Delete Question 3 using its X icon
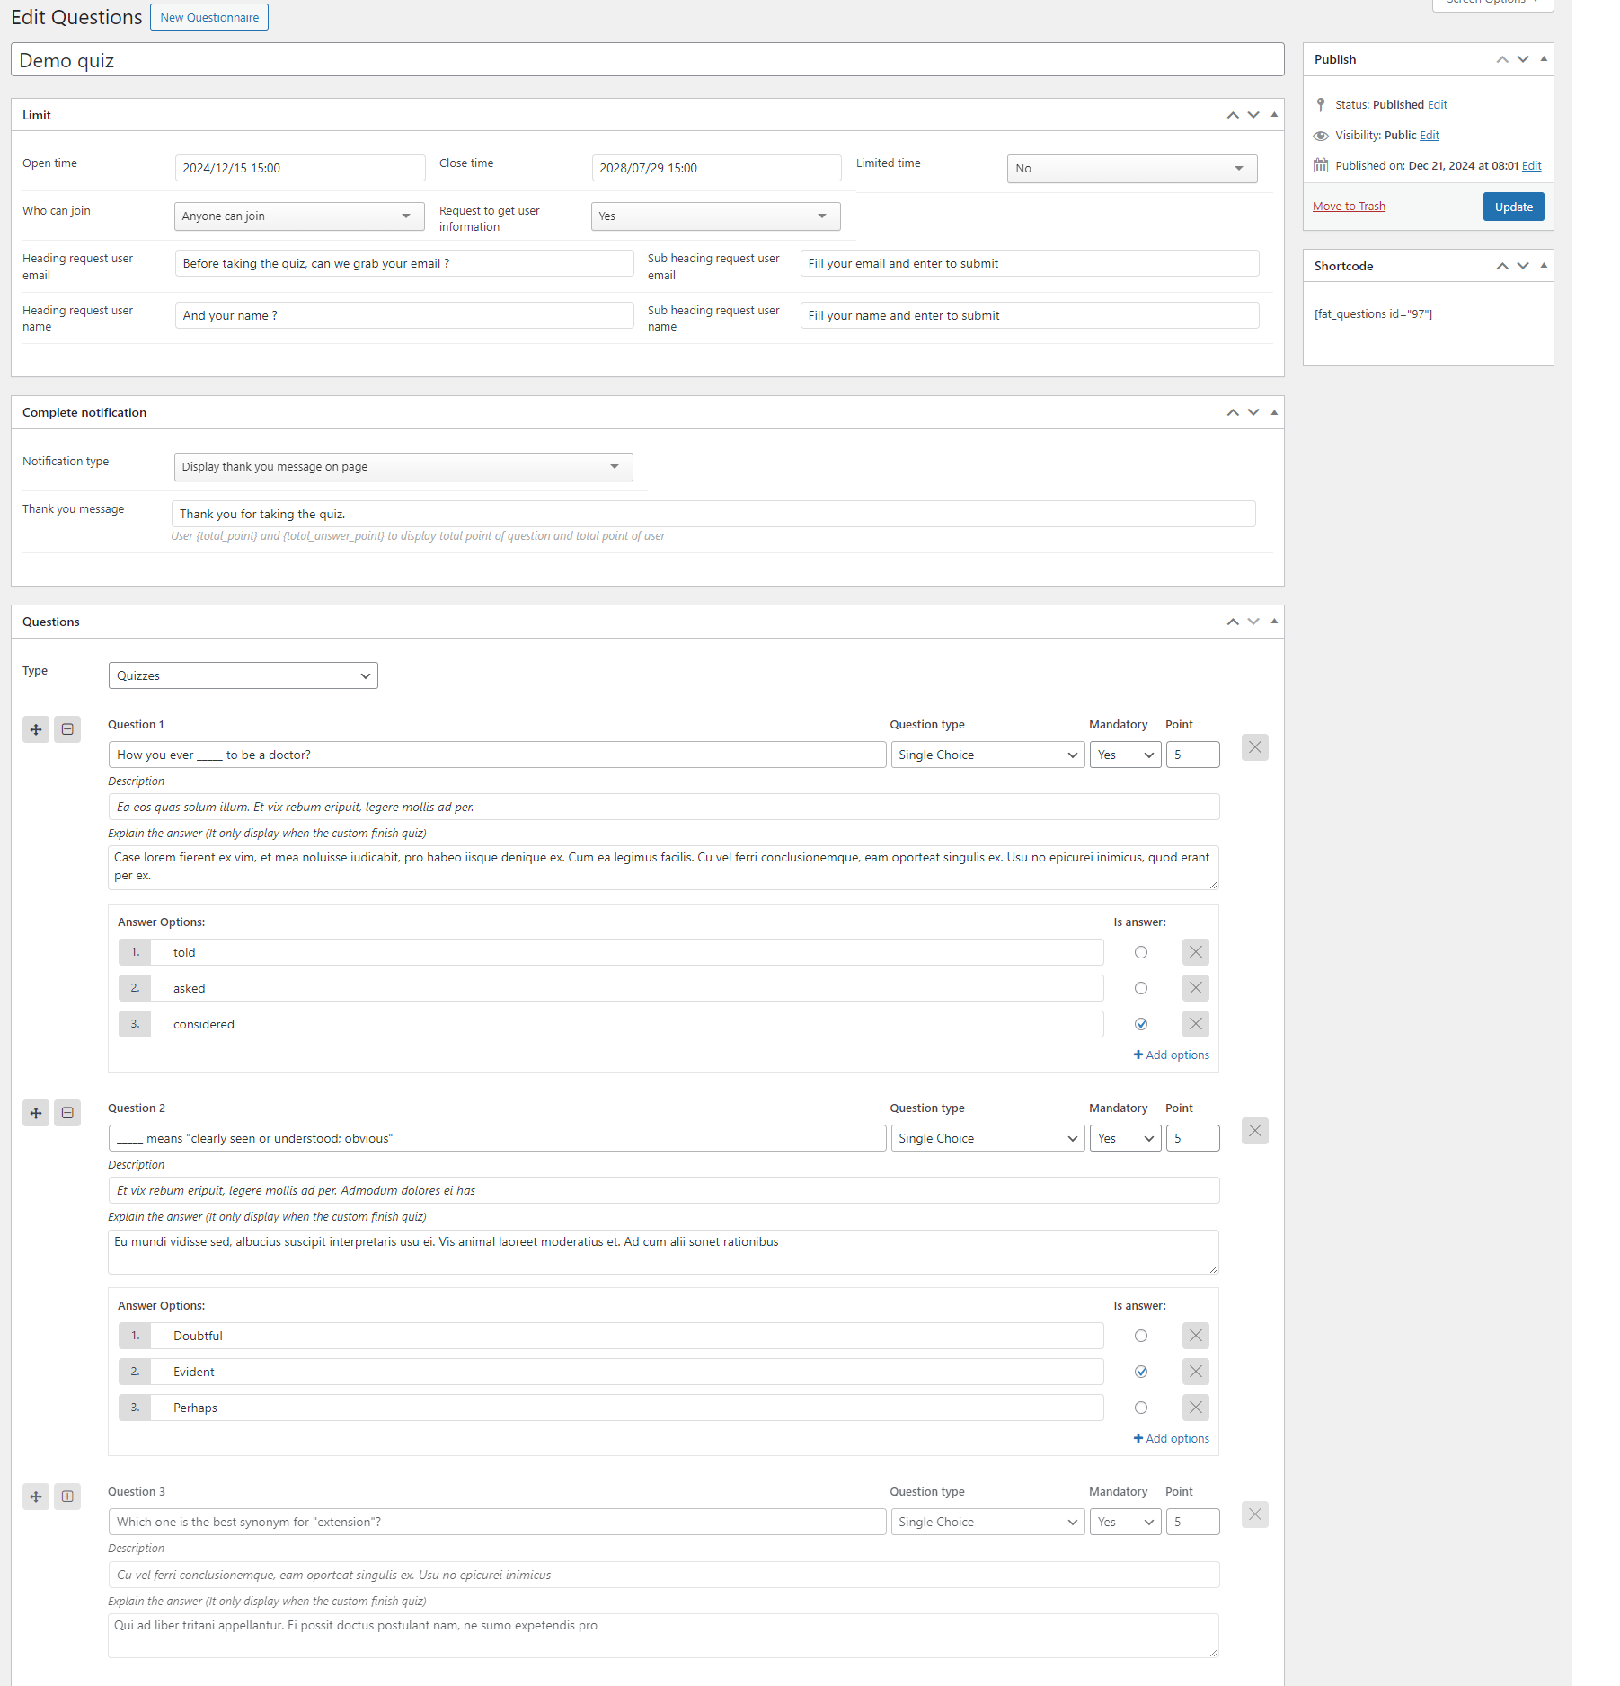Viewport: 1620px width, 1686px height. tap(1254, 1514)
